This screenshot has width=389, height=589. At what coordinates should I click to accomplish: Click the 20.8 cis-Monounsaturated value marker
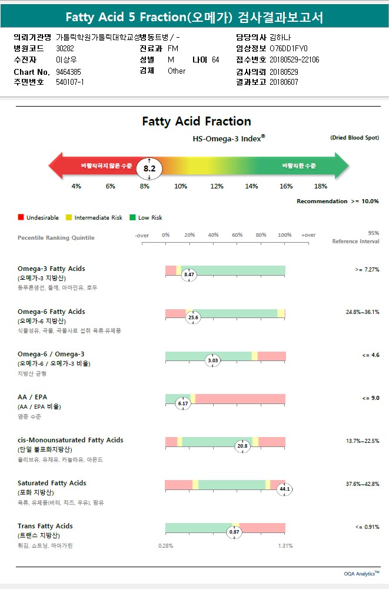click(242, 446)
